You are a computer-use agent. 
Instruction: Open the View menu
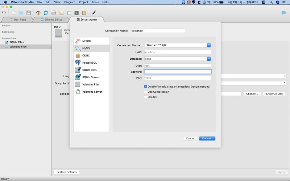[x=57, y=2]
